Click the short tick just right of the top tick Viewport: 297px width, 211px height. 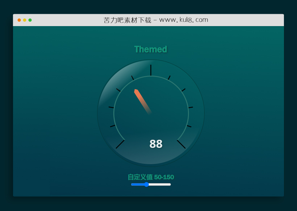click(169, 77)
